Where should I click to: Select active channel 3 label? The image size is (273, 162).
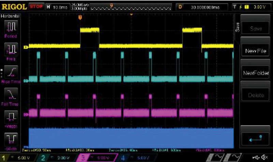98,158
